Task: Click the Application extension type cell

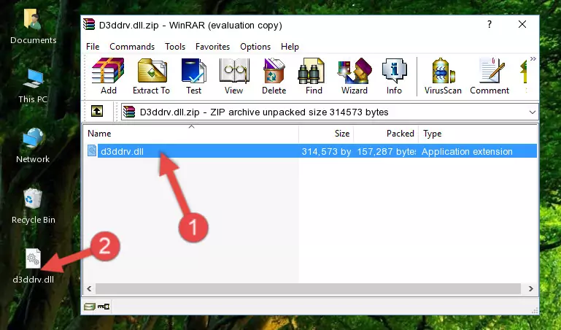Action: click(x=467, y=151)
